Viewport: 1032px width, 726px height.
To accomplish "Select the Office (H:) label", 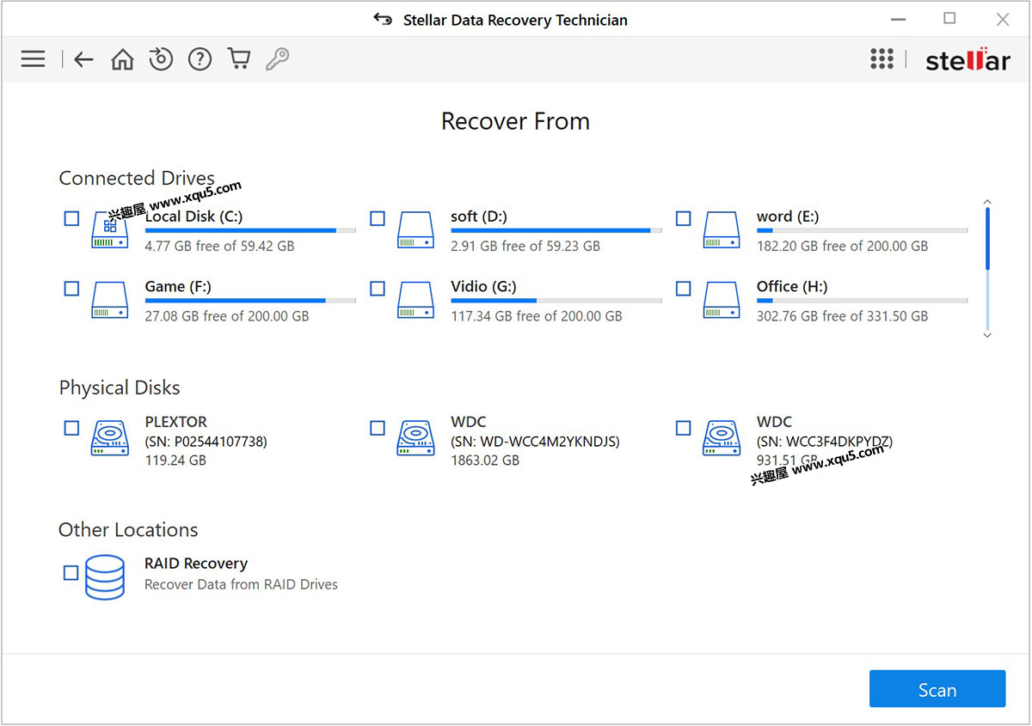I will [792, 287].
